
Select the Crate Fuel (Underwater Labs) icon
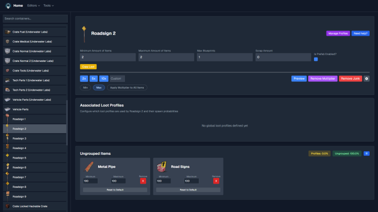[x=7, y=32]
